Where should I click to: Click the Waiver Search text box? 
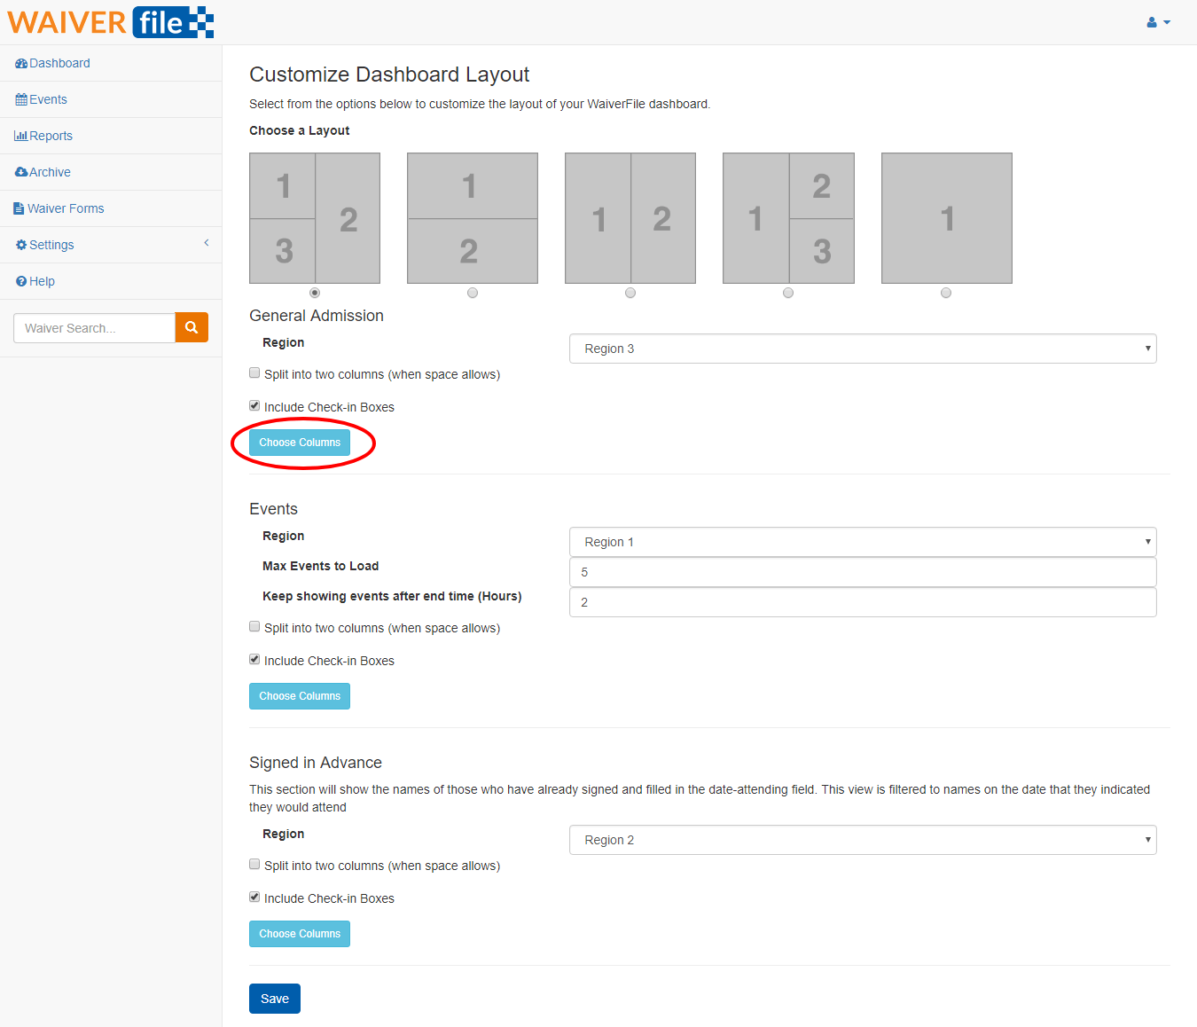tap(95, 328)
